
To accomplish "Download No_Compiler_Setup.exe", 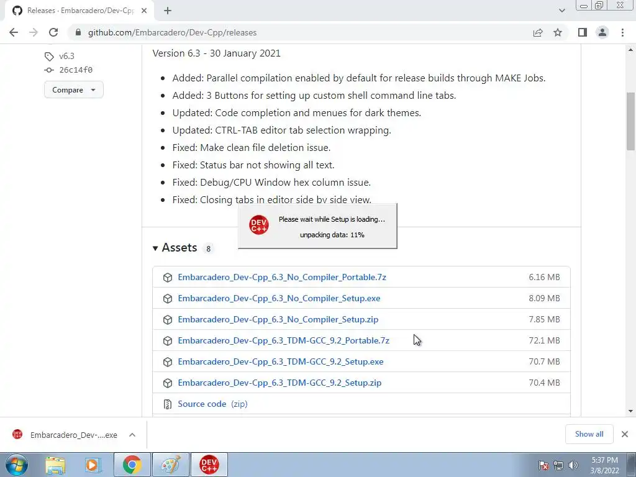I will coord(279,298).
